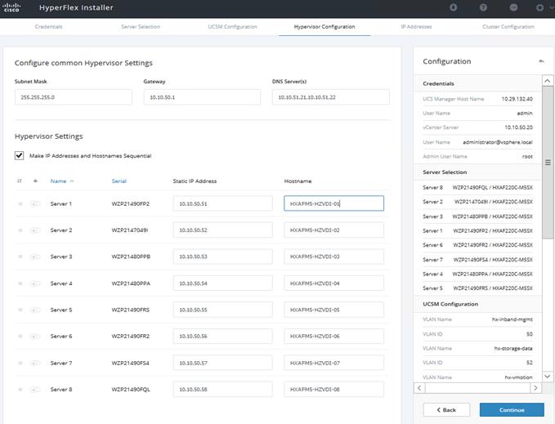
Task: Go to the Cluster Configuration tab
Action: 508,26
